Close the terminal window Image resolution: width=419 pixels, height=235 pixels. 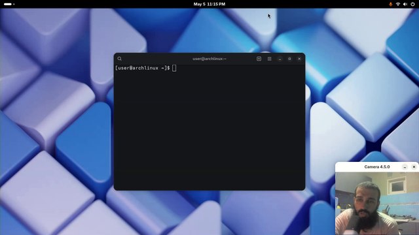pyautogui.click(x=299, y=59)
